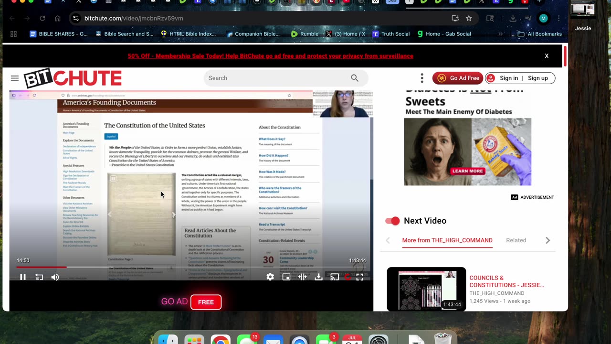
Task: Open COUNCILS & CONSTITUTIONS video title
Action: [507, 281]
